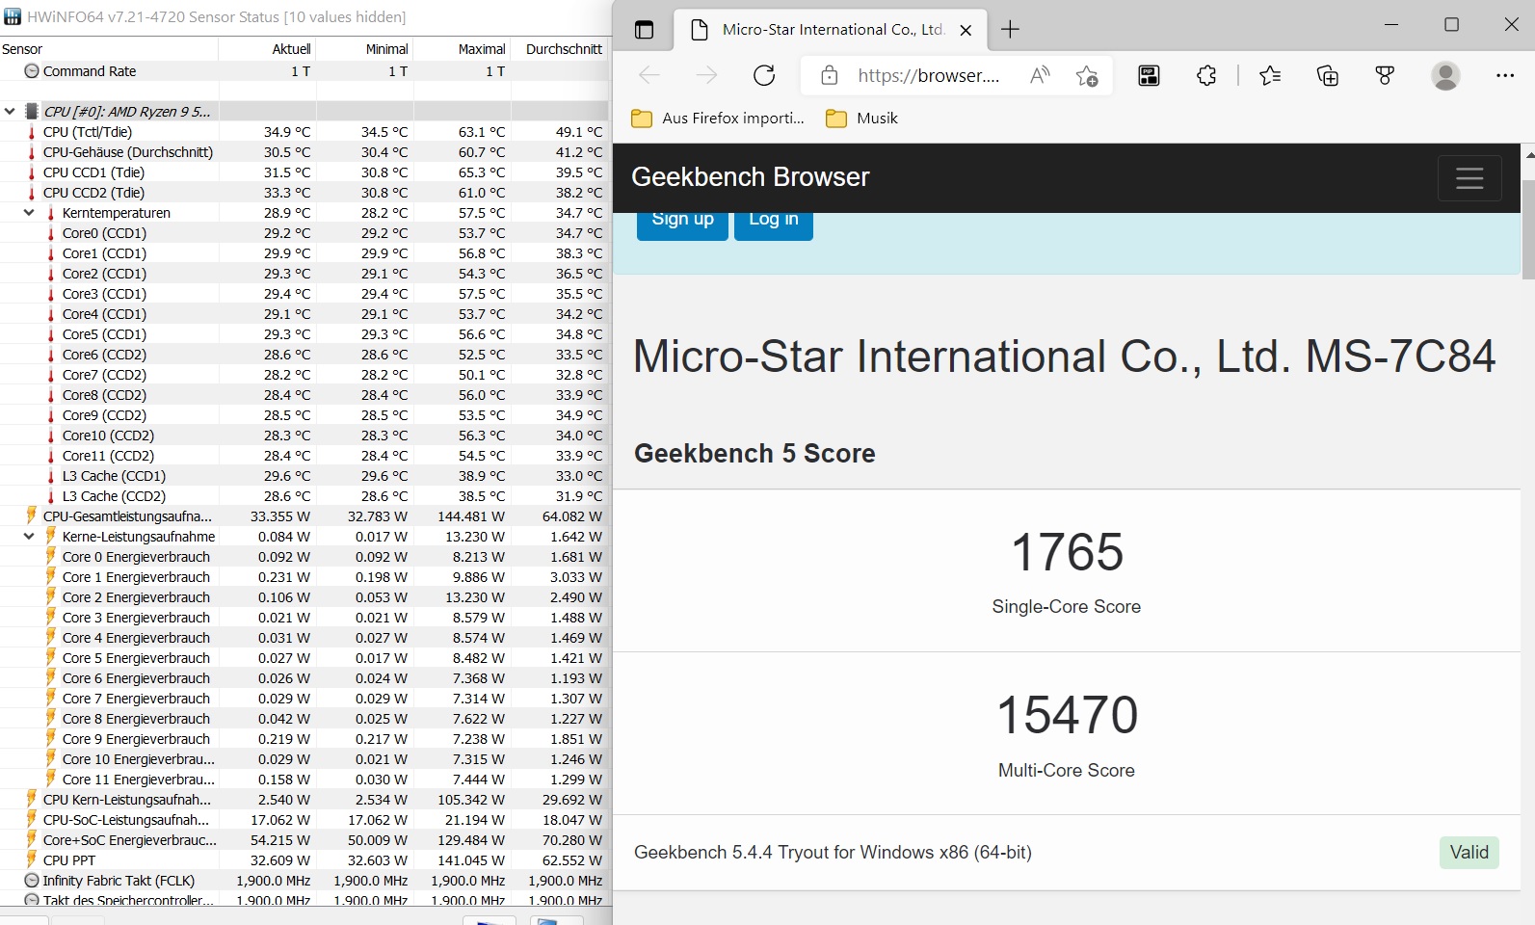Select the CPU-SoC-Leistungsaufnahme row
Viewport: 1535px width, 925px height.
tap(304, 820)
